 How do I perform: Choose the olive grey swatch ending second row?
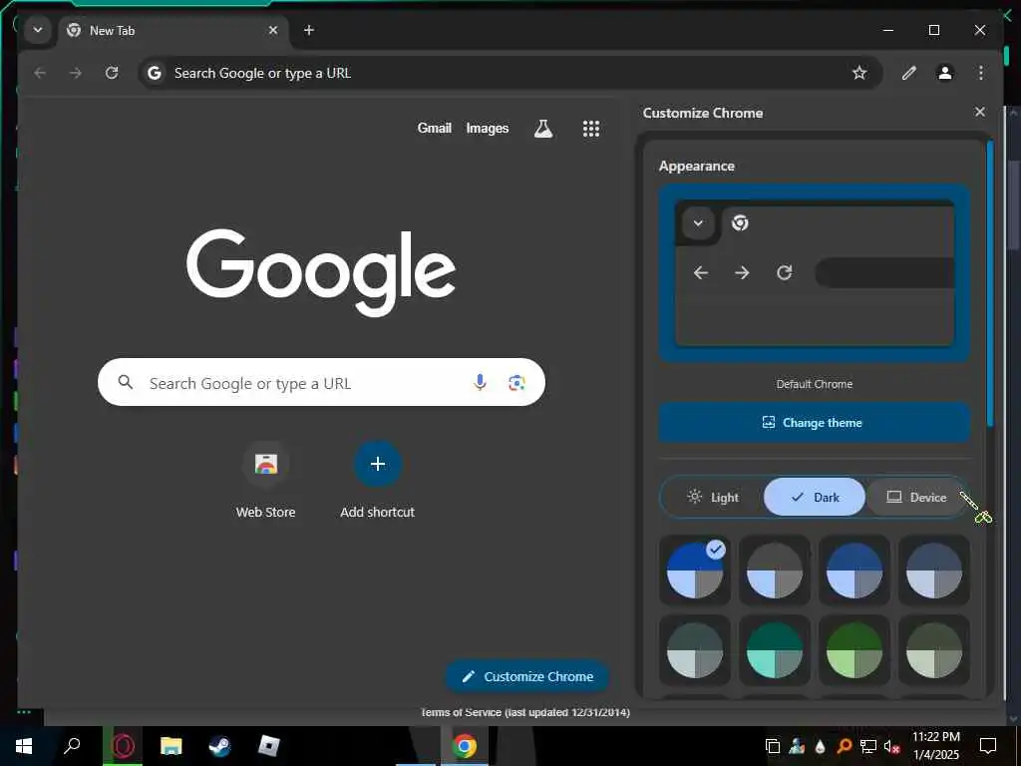(933, 650)
